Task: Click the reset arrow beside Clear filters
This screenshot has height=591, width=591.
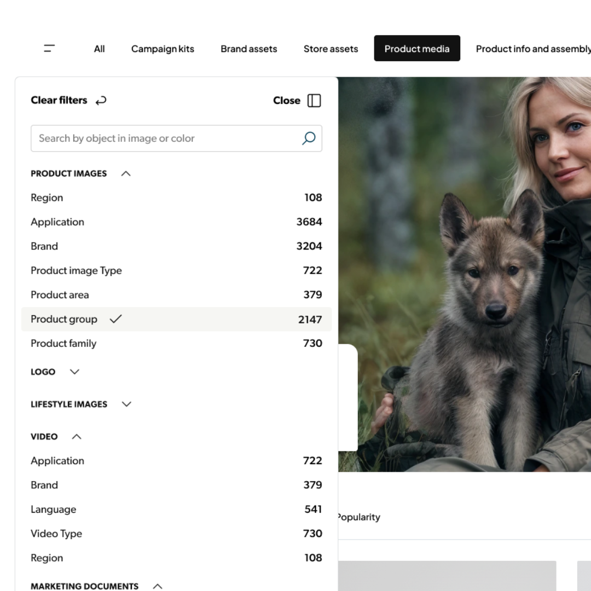Action: pyautogui.click(x=101, y=101)
